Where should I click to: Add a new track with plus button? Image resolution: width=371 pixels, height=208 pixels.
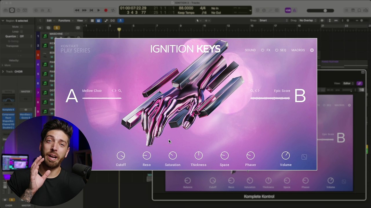(40, 28)
